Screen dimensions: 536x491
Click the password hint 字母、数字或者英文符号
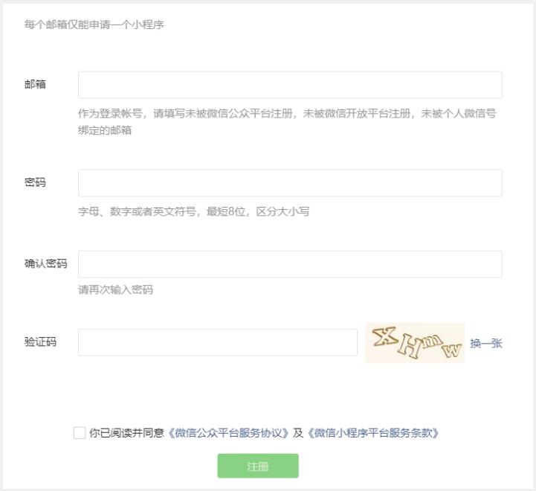(x=193, y=211)
